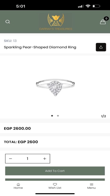Increase quantity with the plus button
The height and width of the screenshot is (196, 110).
click(x=45, y=159)
